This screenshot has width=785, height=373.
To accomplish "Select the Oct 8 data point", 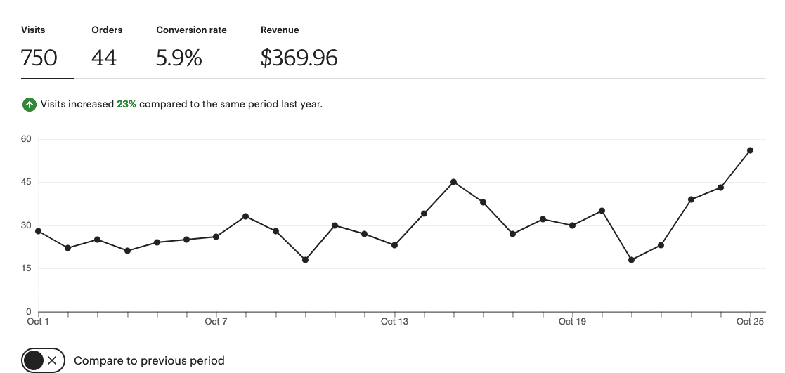I will 246,216.
